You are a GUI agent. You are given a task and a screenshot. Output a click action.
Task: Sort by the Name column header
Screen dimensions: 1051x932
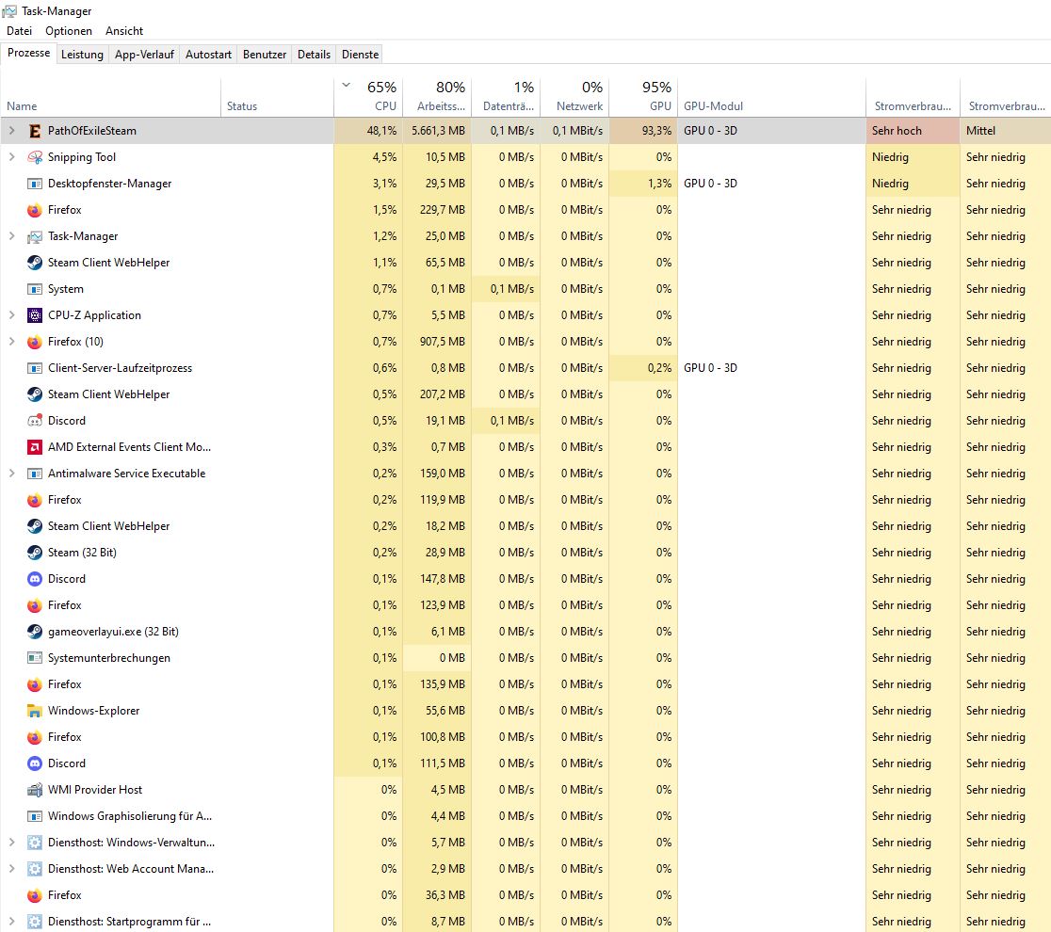[x=110, y=96]
